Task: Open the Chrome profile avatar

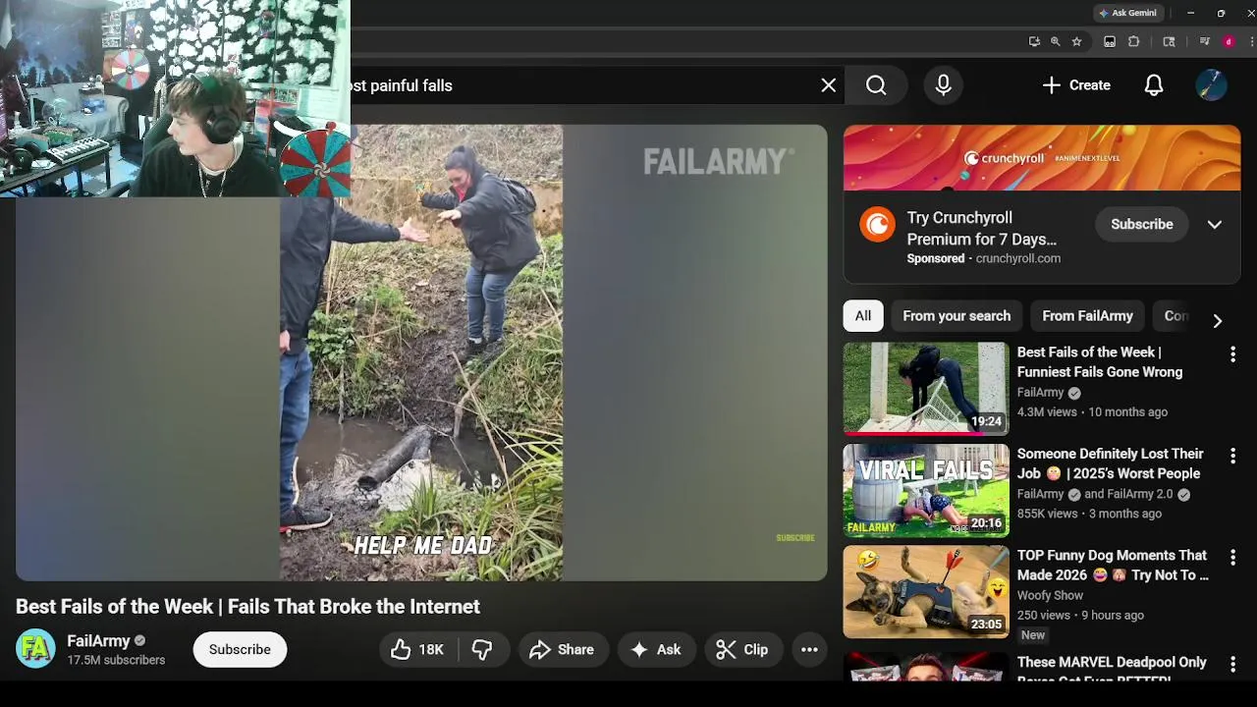Action: [x=1229, y=41]
